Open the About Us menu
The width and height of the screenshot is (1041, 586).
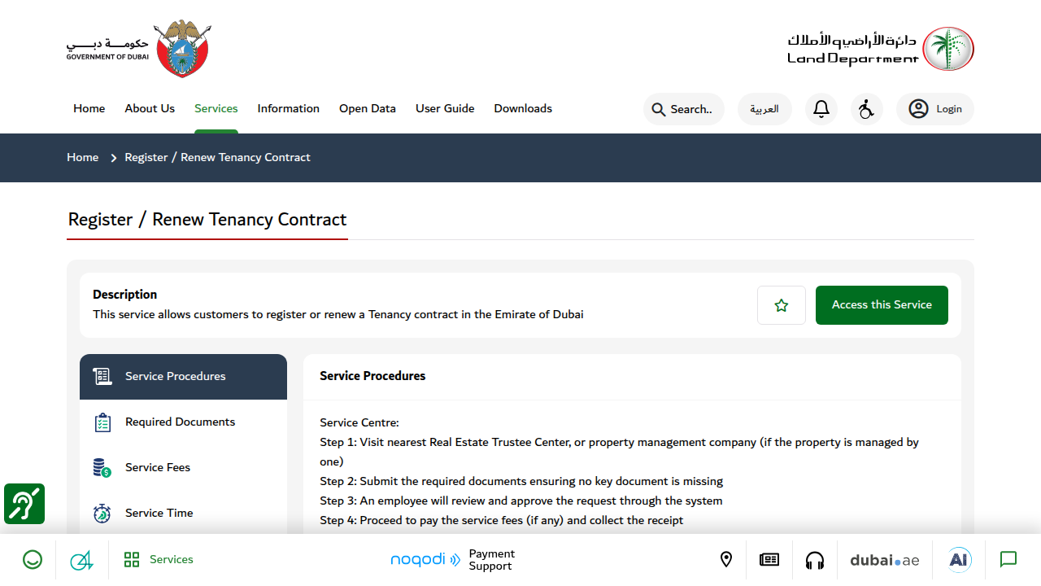coord(150,108)
